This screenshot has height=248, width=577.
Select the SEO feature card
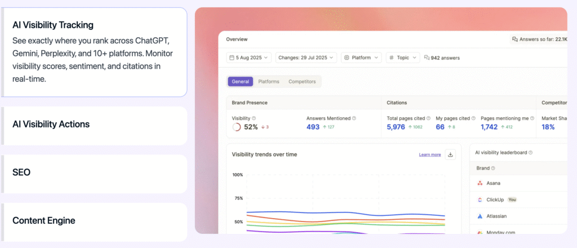[x=94, y=174]
